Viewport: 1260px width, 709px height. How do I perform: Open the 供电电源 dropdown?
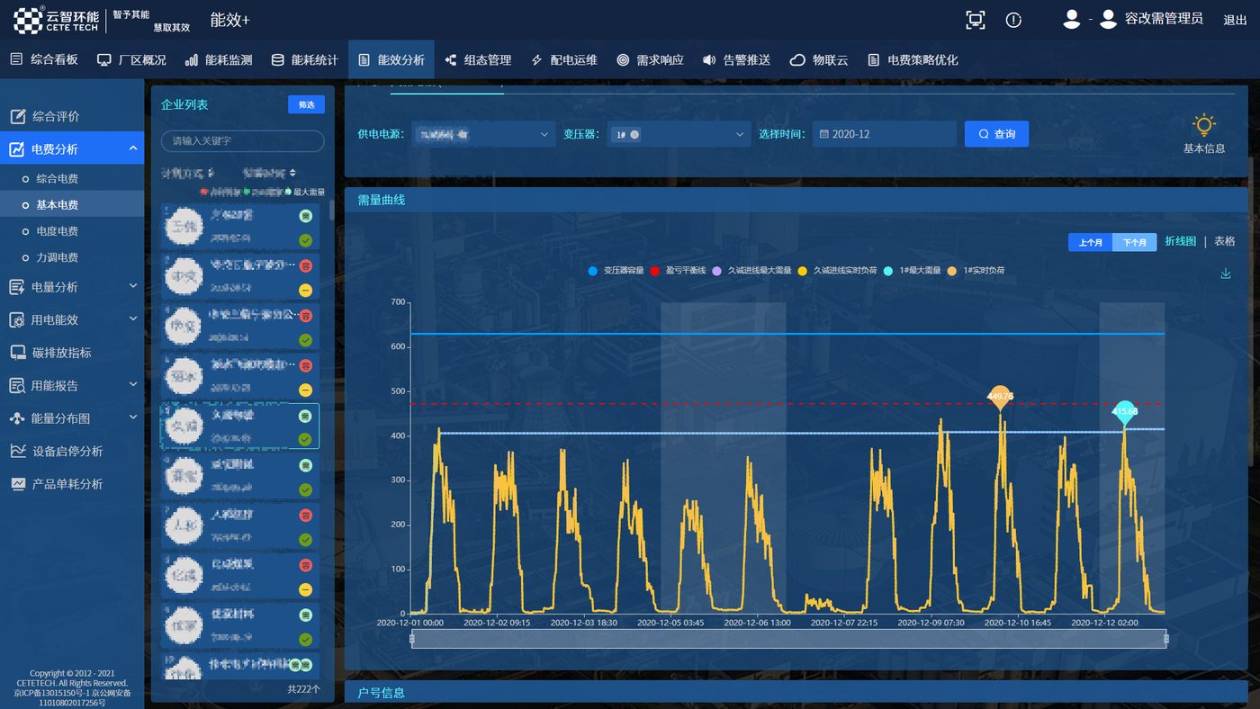point(483,134)
